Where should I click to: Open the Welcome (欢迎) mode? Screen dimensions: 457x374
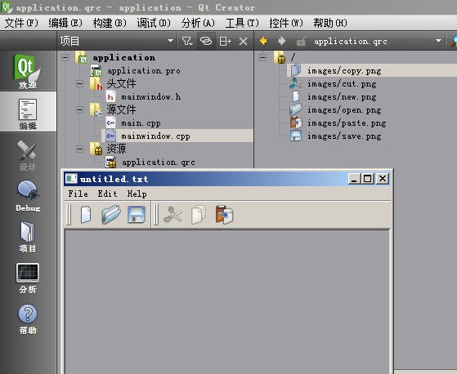pyautogui.click(x=28, y=71)
